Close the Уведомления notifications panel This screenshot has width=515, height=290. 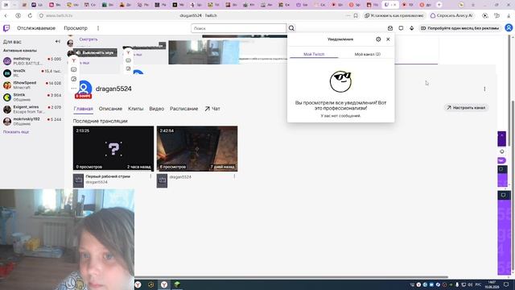coord(388,39)
